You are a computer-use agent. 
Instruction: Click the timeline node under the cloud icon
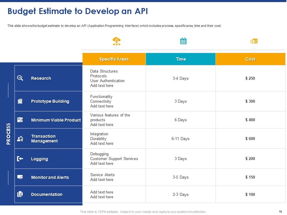116,50
